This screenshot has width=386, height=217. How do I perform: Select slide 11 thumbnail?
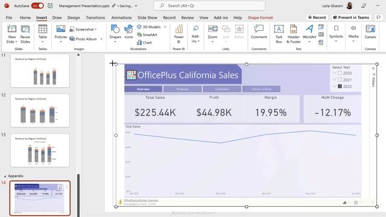(x=40, y=71)
